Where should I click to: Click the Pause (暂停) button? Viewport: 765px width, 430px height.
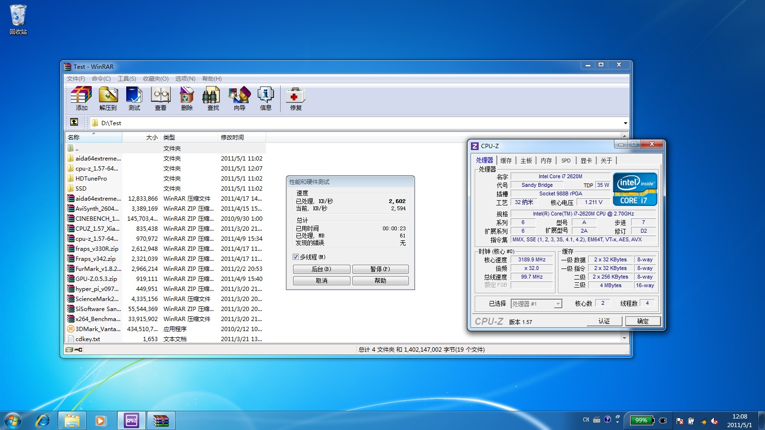[380, 269]
